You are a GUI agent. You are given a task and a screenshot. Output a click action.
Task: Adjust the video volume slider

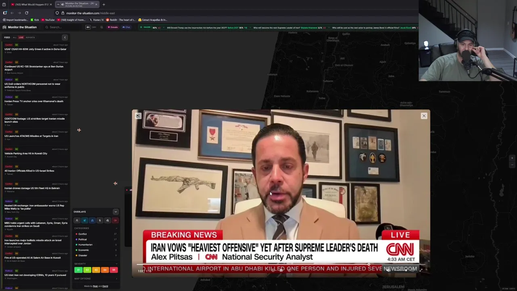(x=400, y=270)
